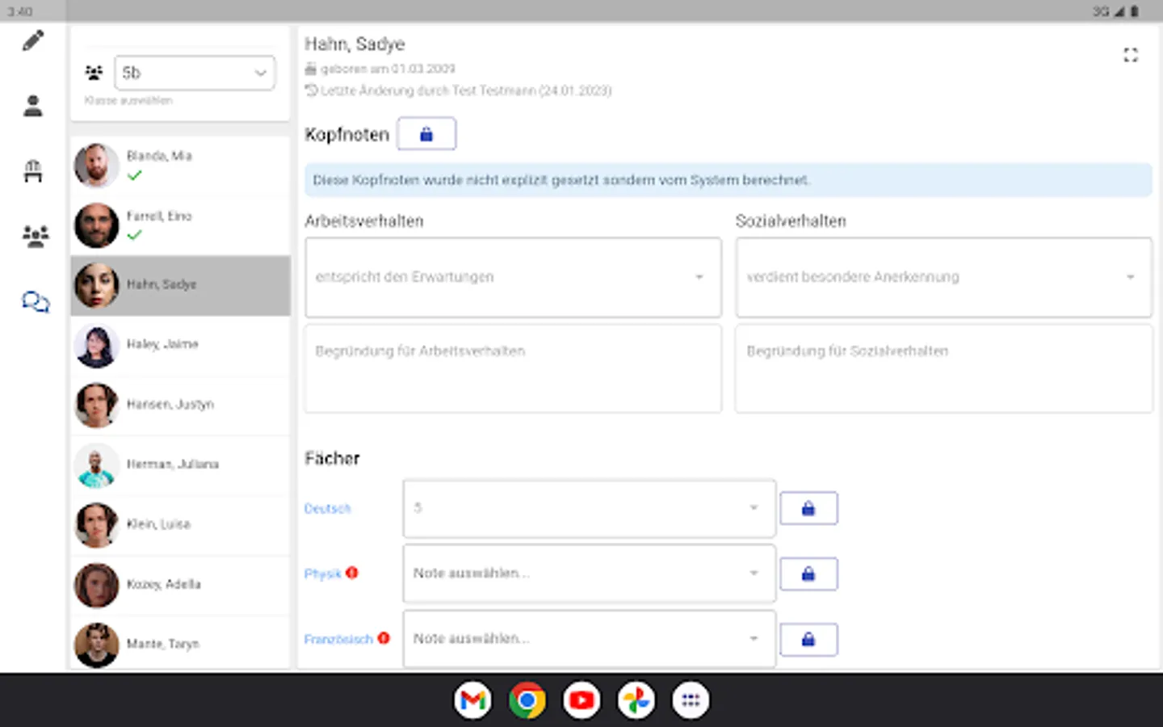Click the Deutsch subject link
Screen dimensions: 1163x727
pyautogui.click(x=327, y=509)
